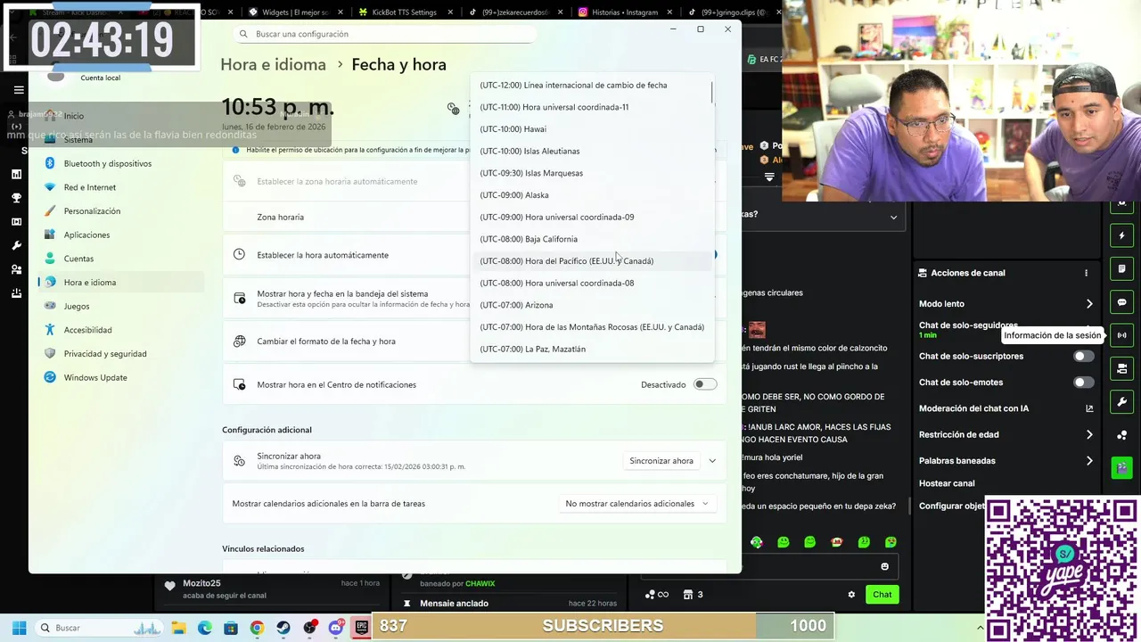
Task: Open analytics chart icon in Kick left sidebar
Action: pos(16,175)
